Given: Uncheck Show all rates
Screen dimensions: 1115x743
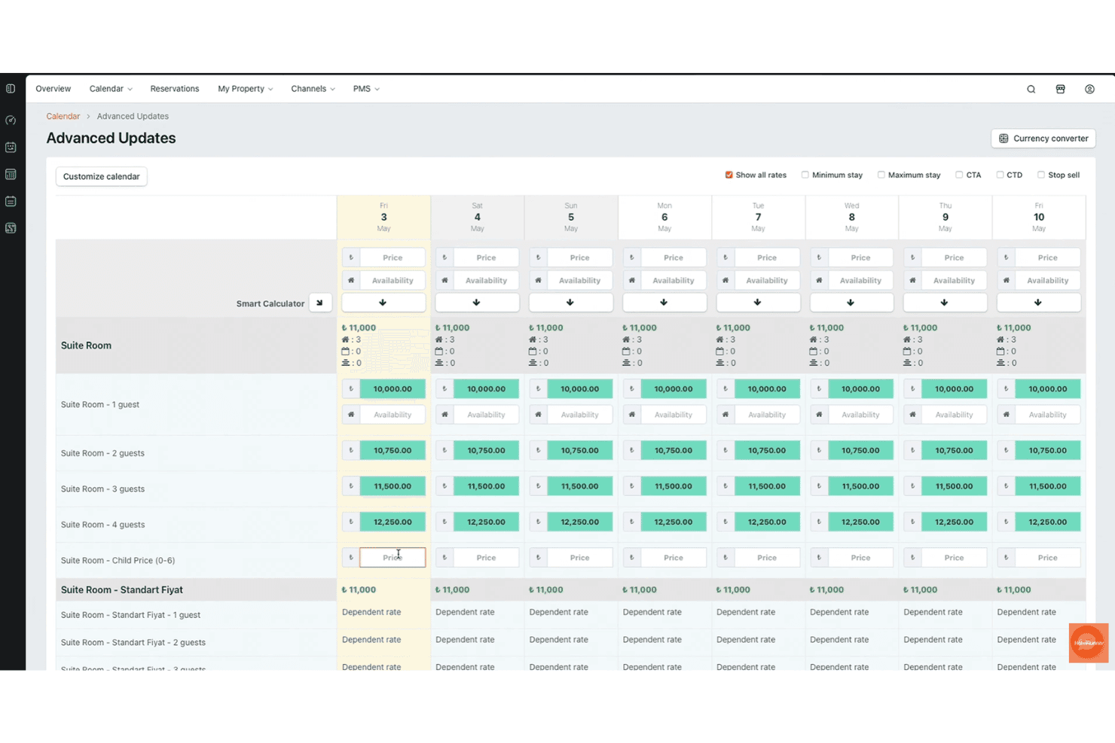Looking at the screenshot, I should (x=729, y=175).
